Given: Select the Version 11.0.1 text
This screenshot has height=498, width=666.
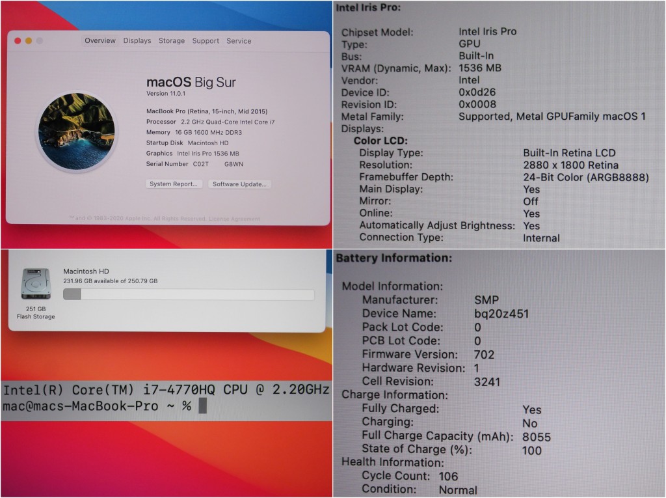Looking at the screenshot, I should coord(166,94).
